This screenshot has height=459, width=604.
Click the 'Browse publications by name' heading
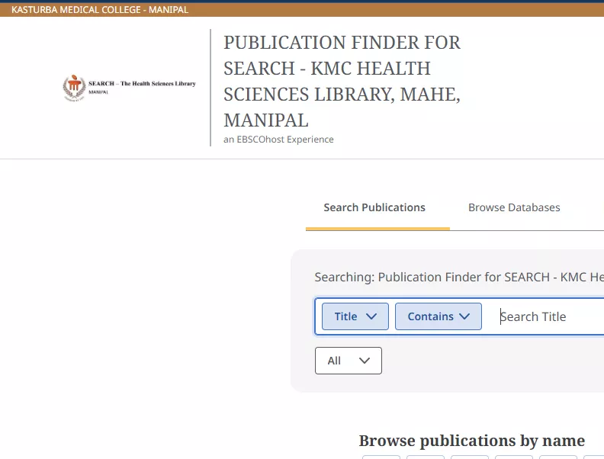pyautogui.click(x=471, y=441)
